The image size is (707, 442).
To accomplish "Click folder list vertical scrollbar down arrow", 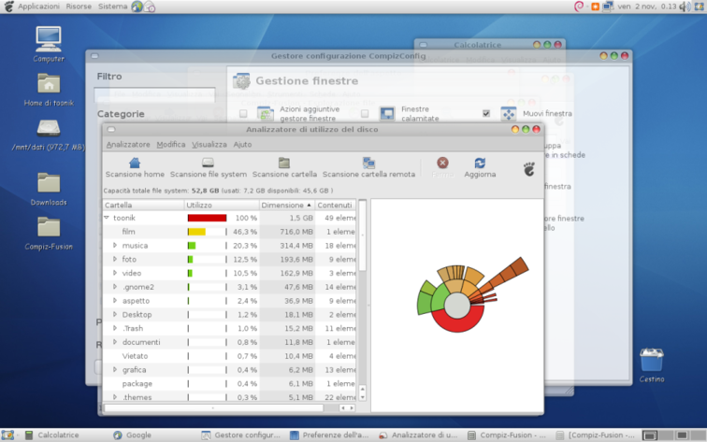I will point(362,397).
